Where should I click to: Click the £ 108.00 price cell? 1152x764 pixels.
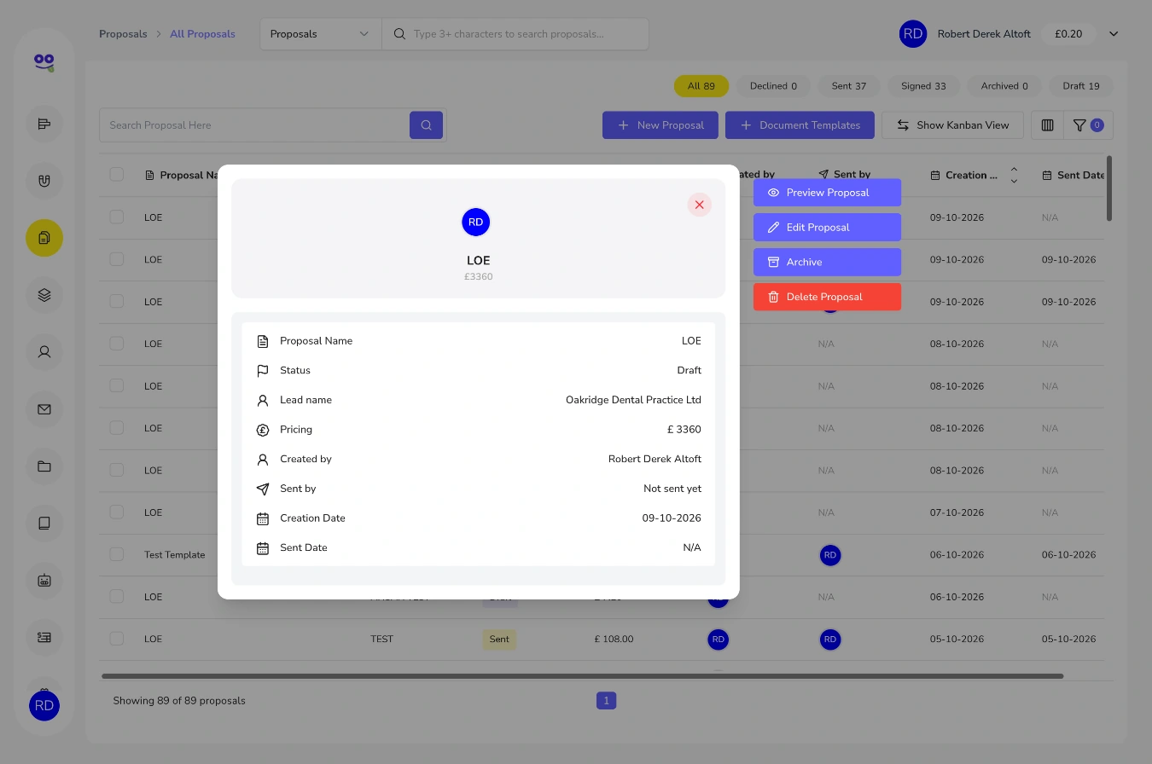tap(614, 639)
